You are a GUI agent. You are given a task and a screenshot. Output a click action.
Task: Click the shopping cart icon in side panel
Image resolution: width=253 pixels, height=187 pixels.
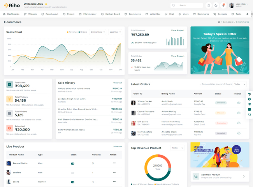coord(249,104)
